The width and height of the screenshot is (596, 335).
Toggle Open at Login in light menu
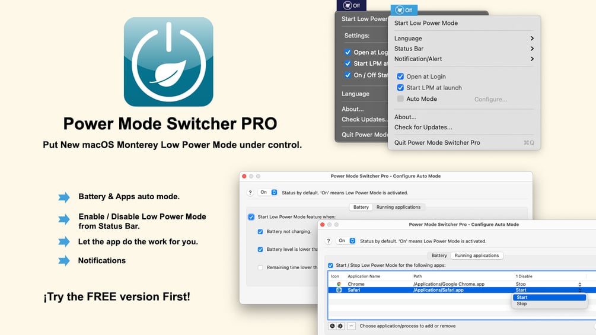pos(400,76)
